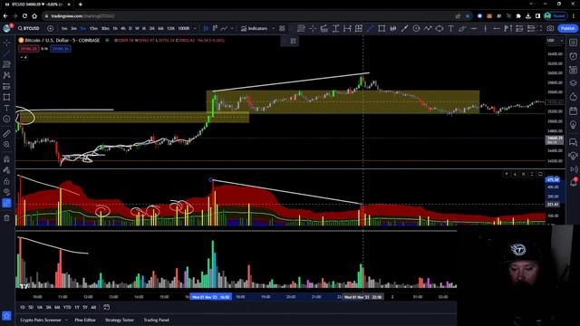The image size is (580, 326).
Task: Open the Crypto Pairs Screener tab
Action: tap(41, 320)
